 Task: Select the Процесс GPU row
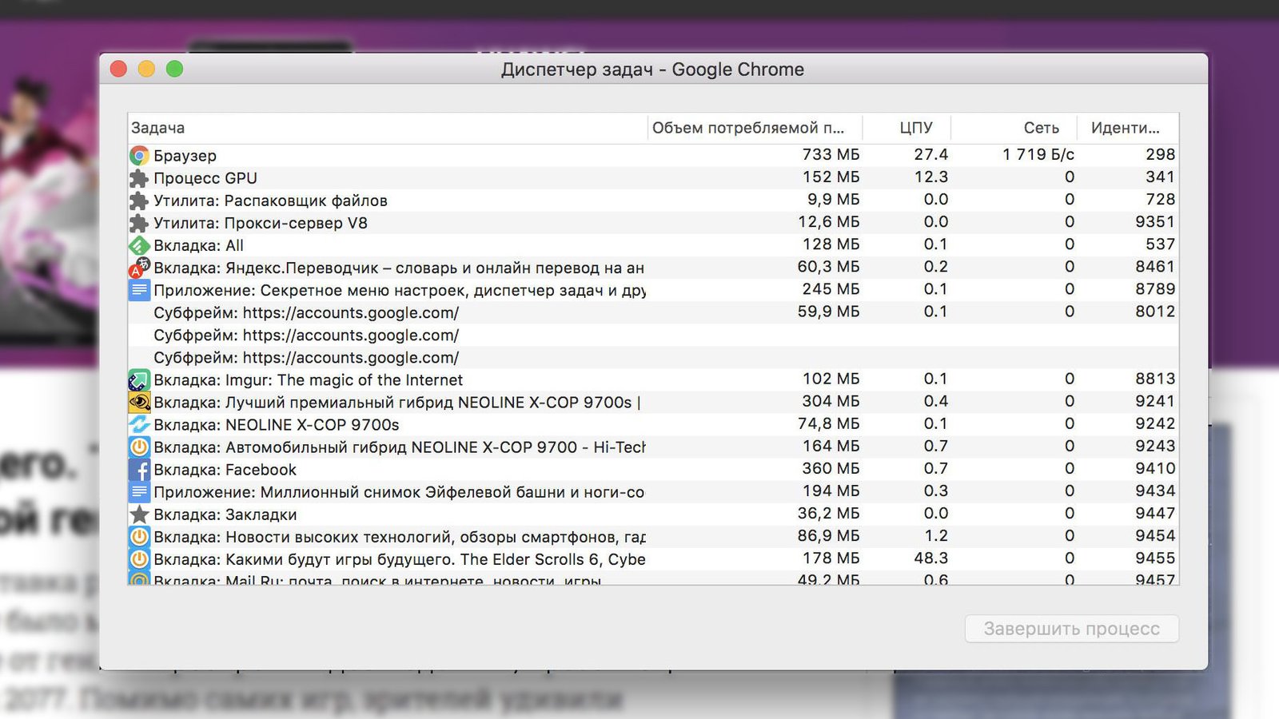(653, 177)
